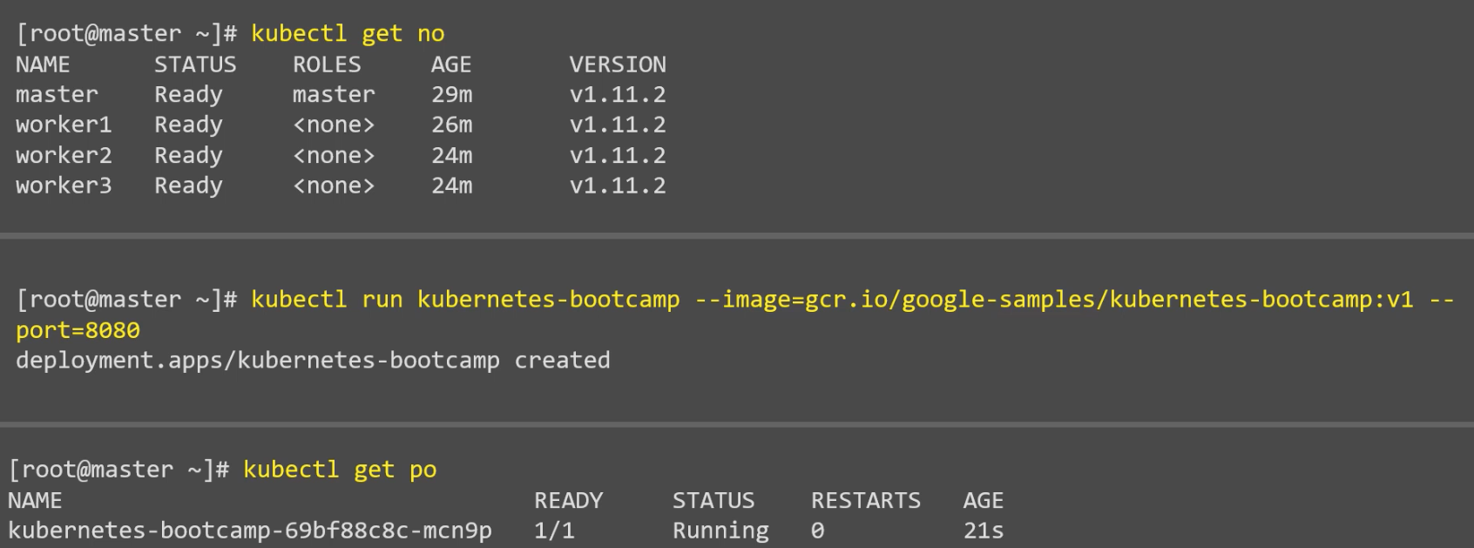Select the '24m' age of worker3
Image resolution: width=1474 pixels, height=548 pixels.
(x=452, y=186)
